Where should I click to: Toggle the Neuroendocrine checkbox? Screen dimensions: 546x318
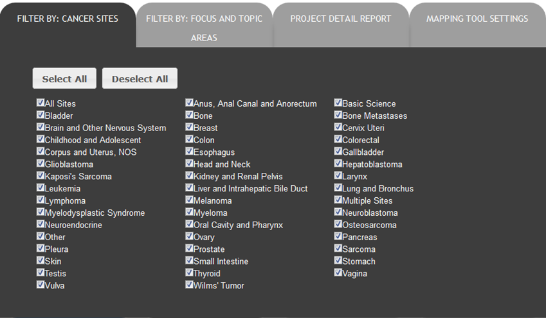(x=41, y=224)
